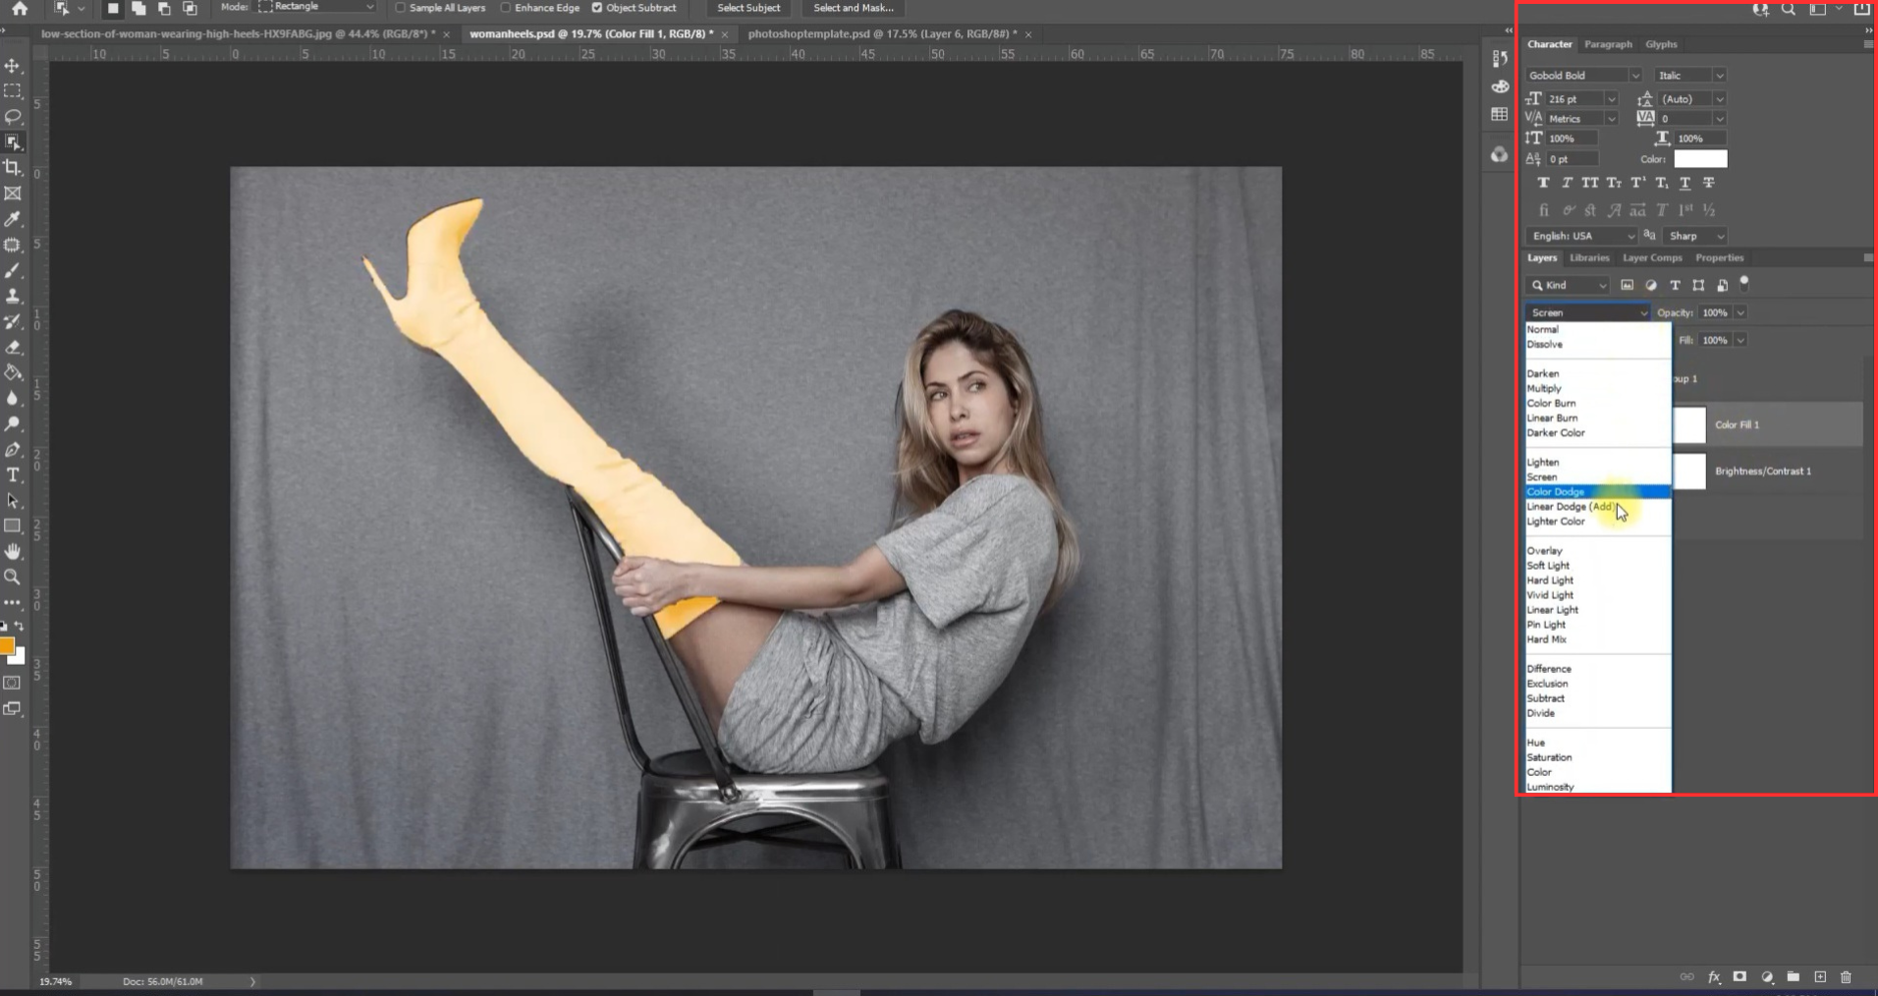This screenshot has height=996, width=1878.
Task: Open the white text color swatch
Action: 1700,159
